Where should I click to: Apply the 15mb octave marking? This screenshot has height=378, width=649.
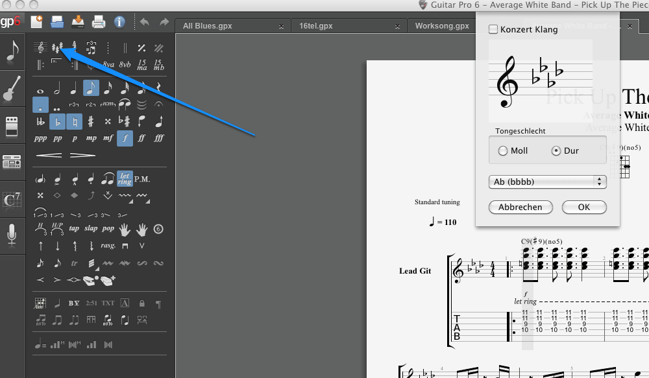[x=158, y=65]
